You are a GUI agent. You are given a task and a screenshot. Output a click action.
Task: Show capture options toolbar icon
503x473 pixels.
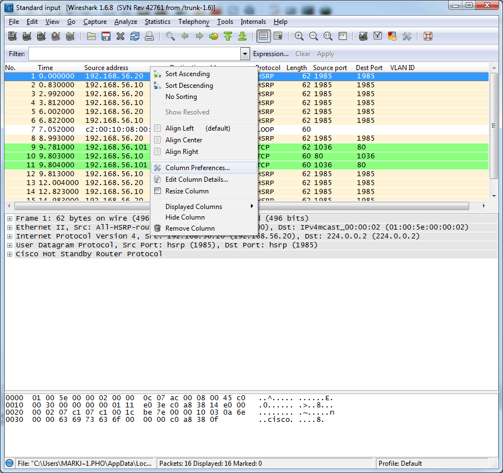[x=27, y=36]
